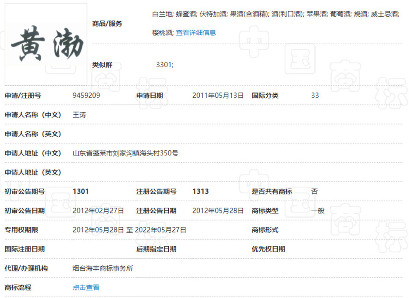Click the 商标流程 row label

[x=18, y=287]
